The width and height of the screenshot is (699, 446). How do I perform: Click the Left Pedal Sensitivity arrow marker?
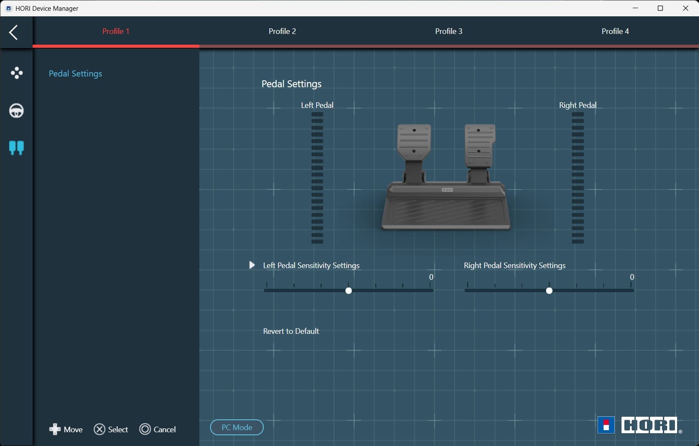252,265
